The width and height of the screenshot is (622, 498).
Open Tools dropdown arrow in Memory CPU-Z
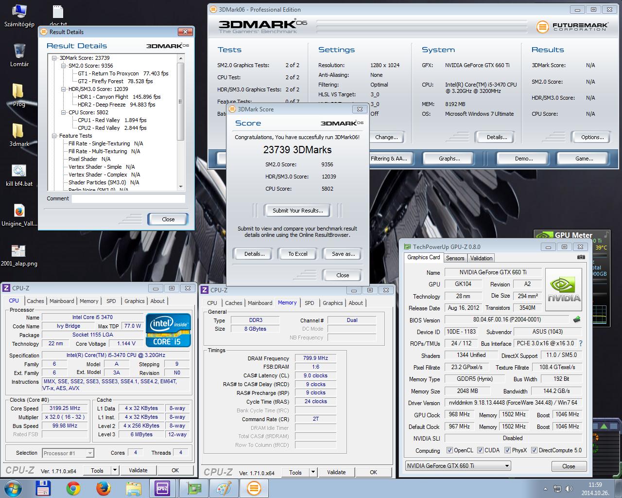click(x=313, y=472)
